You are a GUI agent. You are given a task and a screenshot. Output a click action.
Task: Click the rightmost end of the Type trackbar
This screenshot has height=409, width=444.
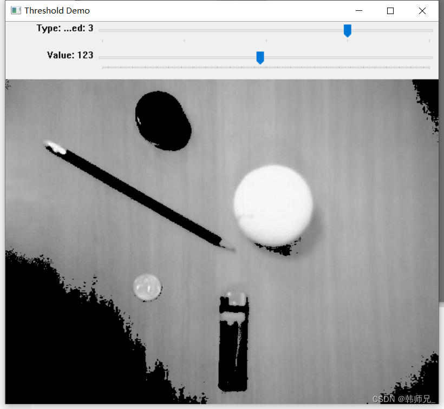point(430,31)
